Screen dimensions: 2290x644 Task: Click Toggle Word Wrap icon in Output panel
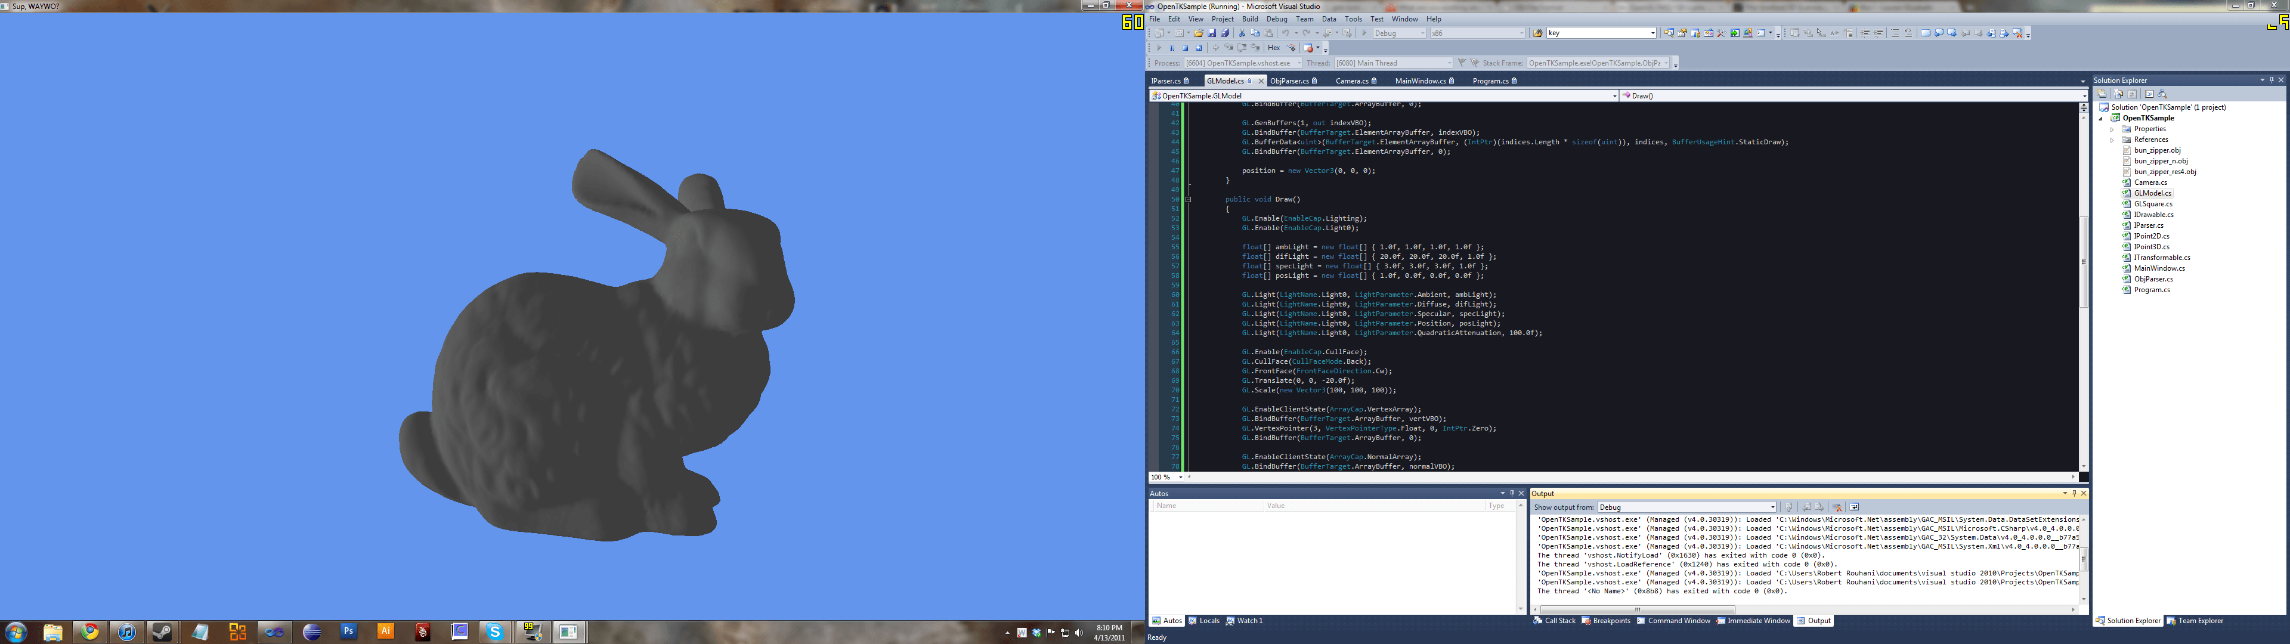[1855, 507]
